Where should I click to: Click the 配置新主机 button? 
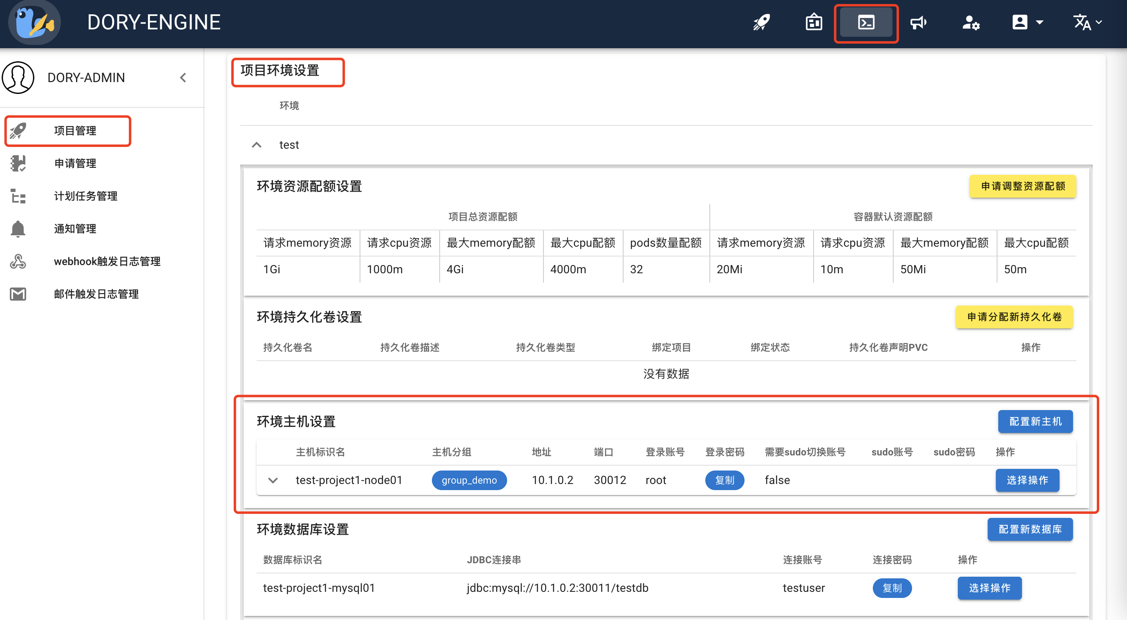(1035, 422)
